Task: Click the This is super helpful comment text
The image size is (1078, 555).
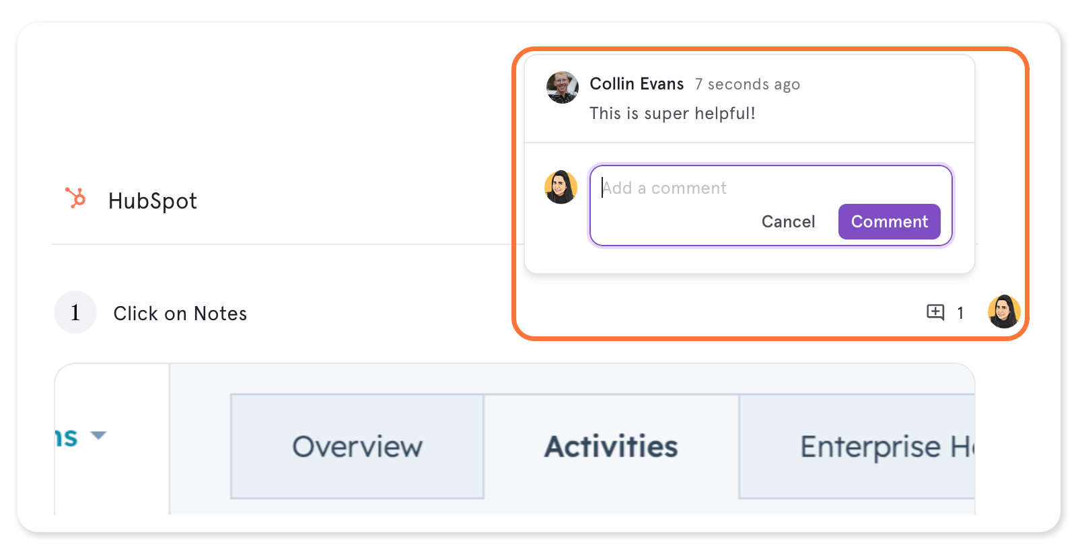Action: (x=672, y=113)
